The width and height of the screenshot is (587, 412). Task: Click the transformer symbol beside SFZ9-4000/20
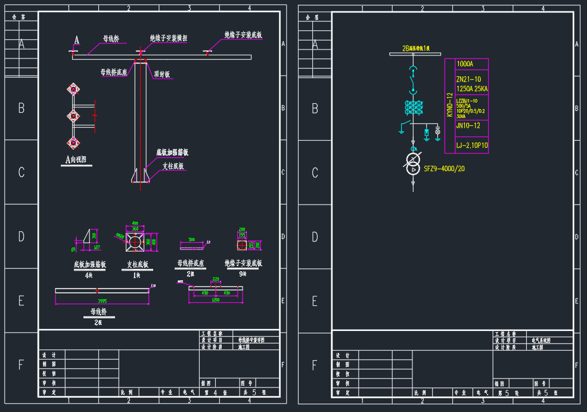[x=413, y=164]
